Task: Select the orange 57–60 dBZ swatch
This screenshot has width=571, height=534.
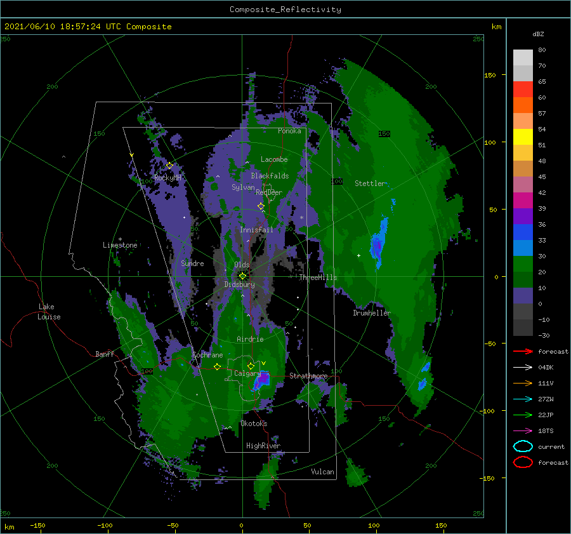Action: pos(523,105)
